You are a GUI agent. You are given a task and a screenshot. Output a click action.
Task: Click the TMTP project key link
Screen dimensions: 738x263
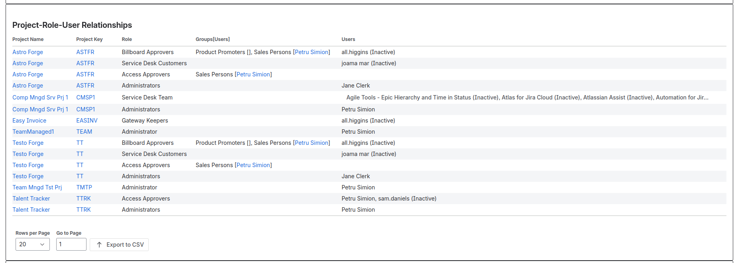84,187
